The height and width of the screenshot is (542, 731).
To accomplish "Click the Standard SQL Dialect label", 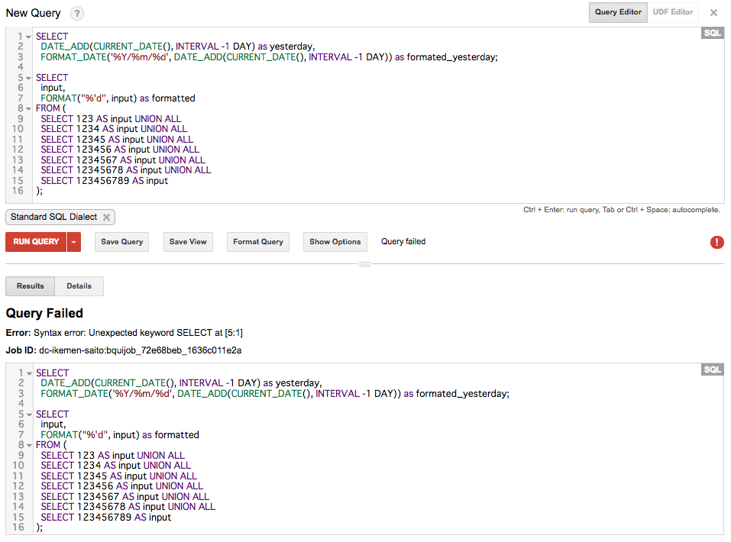I will tap(53, 217).
